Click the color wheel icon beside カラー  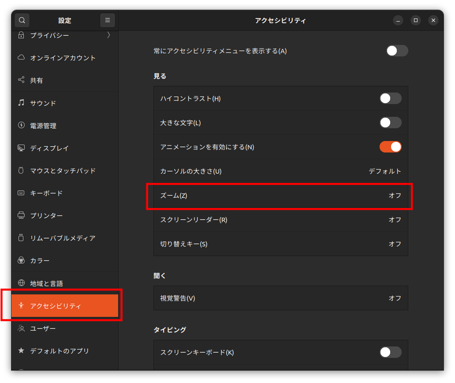(21, 260)
